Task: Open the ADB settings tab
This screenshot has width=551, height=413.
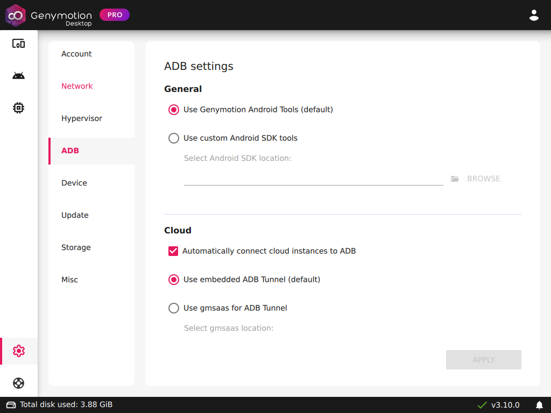Action: pyautogui.click(x=91, y=151)
